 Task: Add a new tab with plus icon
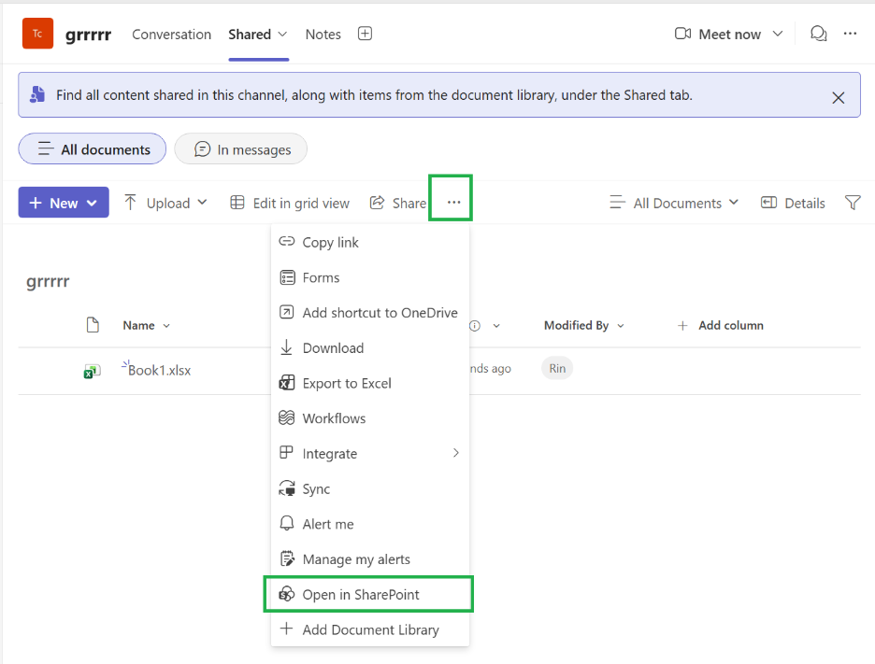[x=365, y=34]
